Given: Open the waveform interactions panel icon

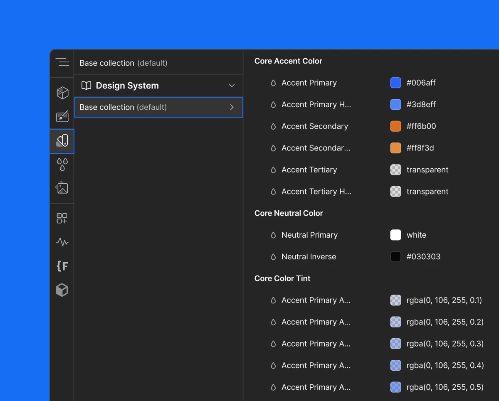Looking at the screenshot, I should pos(62,242).
